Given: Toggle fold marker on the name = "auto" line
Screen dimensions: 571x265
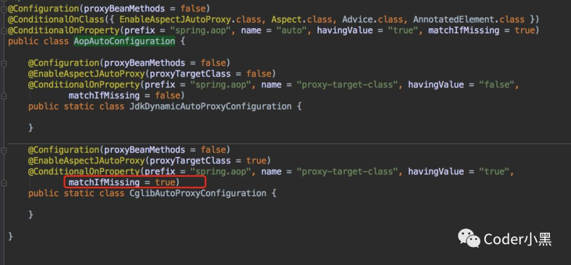Looking at the screenshot, I should [x=4, y=31].
